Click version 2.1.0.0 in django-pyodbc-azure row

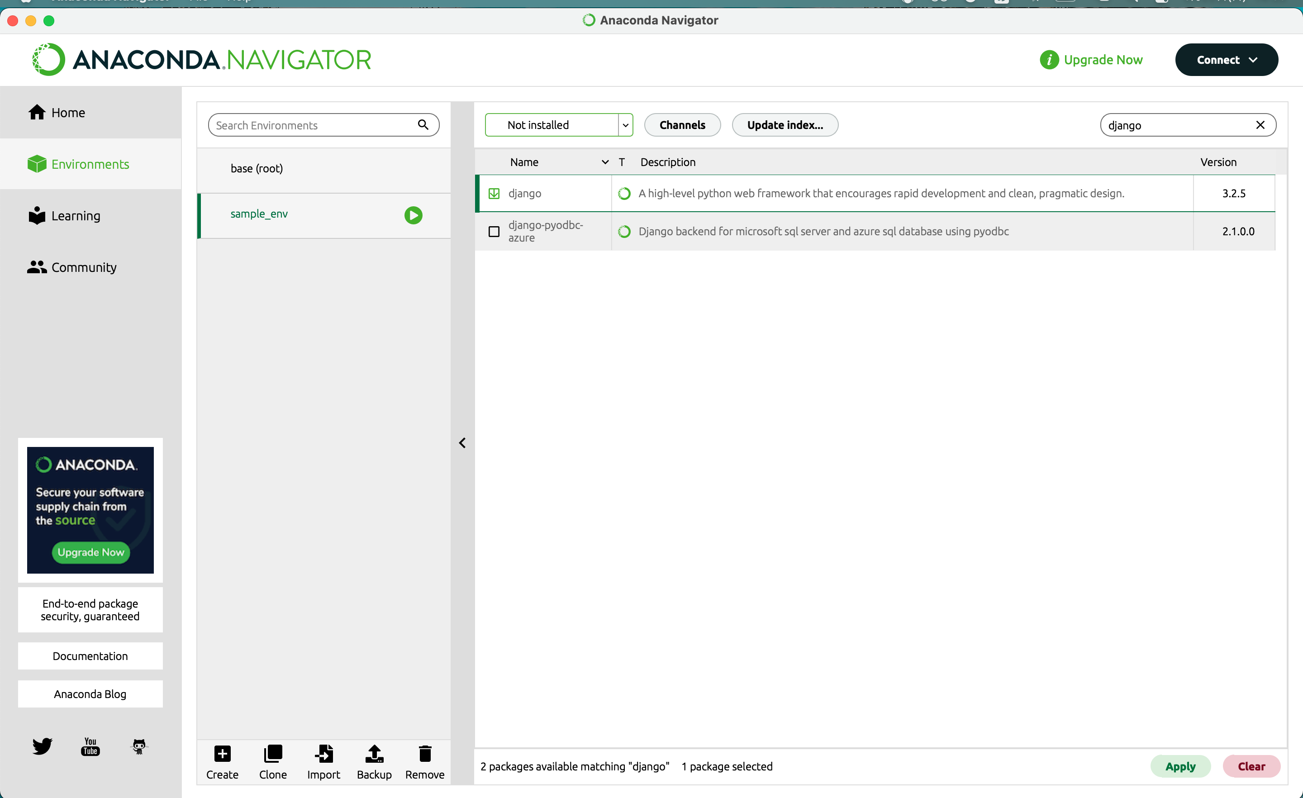click(1237, 231)
